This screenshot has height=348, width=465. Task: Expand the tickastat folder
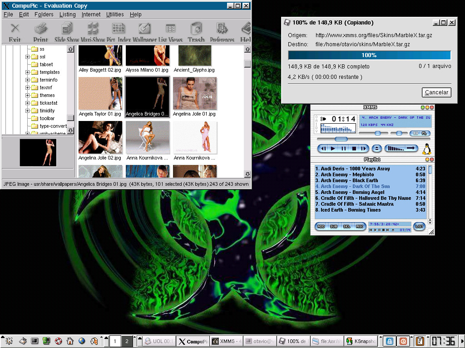tap(28, 103)
